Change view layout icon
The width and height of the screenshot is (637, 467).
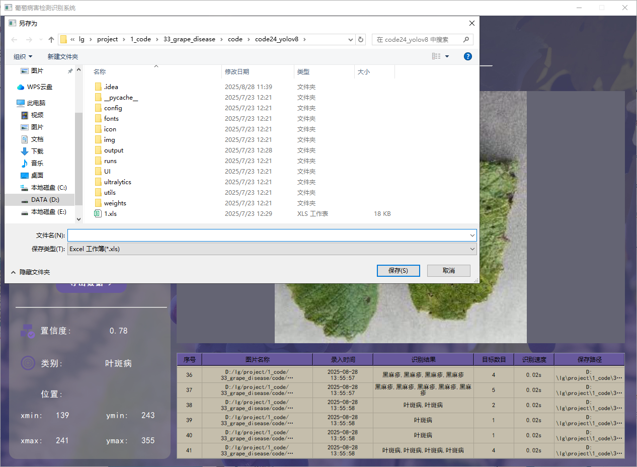coord(436,56)
